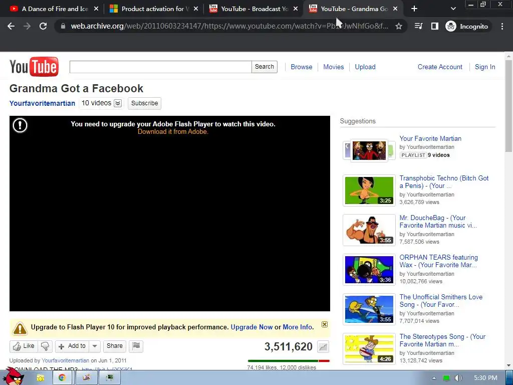Viewport: 513px width, 385px height.
Task: Click the Search button
Action: [x=265, y=67]
